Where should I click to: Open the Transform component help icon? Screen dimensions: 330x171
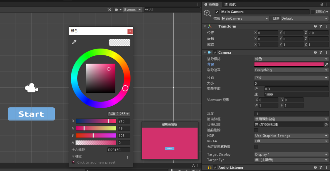[315, 26]
